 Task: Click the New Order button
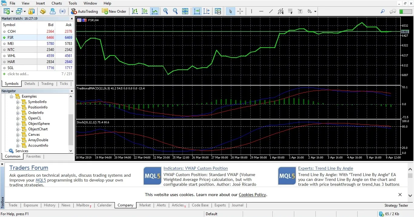pyautogui.click(x=114, y=11)
